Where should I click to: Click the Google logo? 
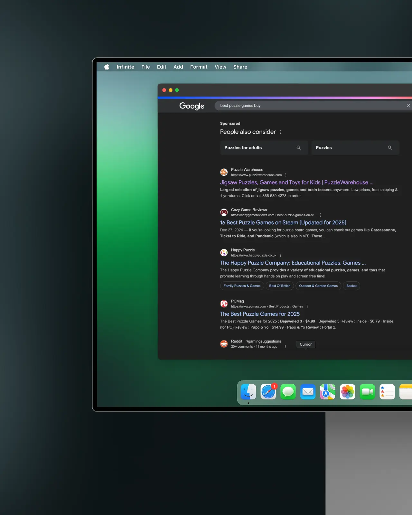[192, 106]
